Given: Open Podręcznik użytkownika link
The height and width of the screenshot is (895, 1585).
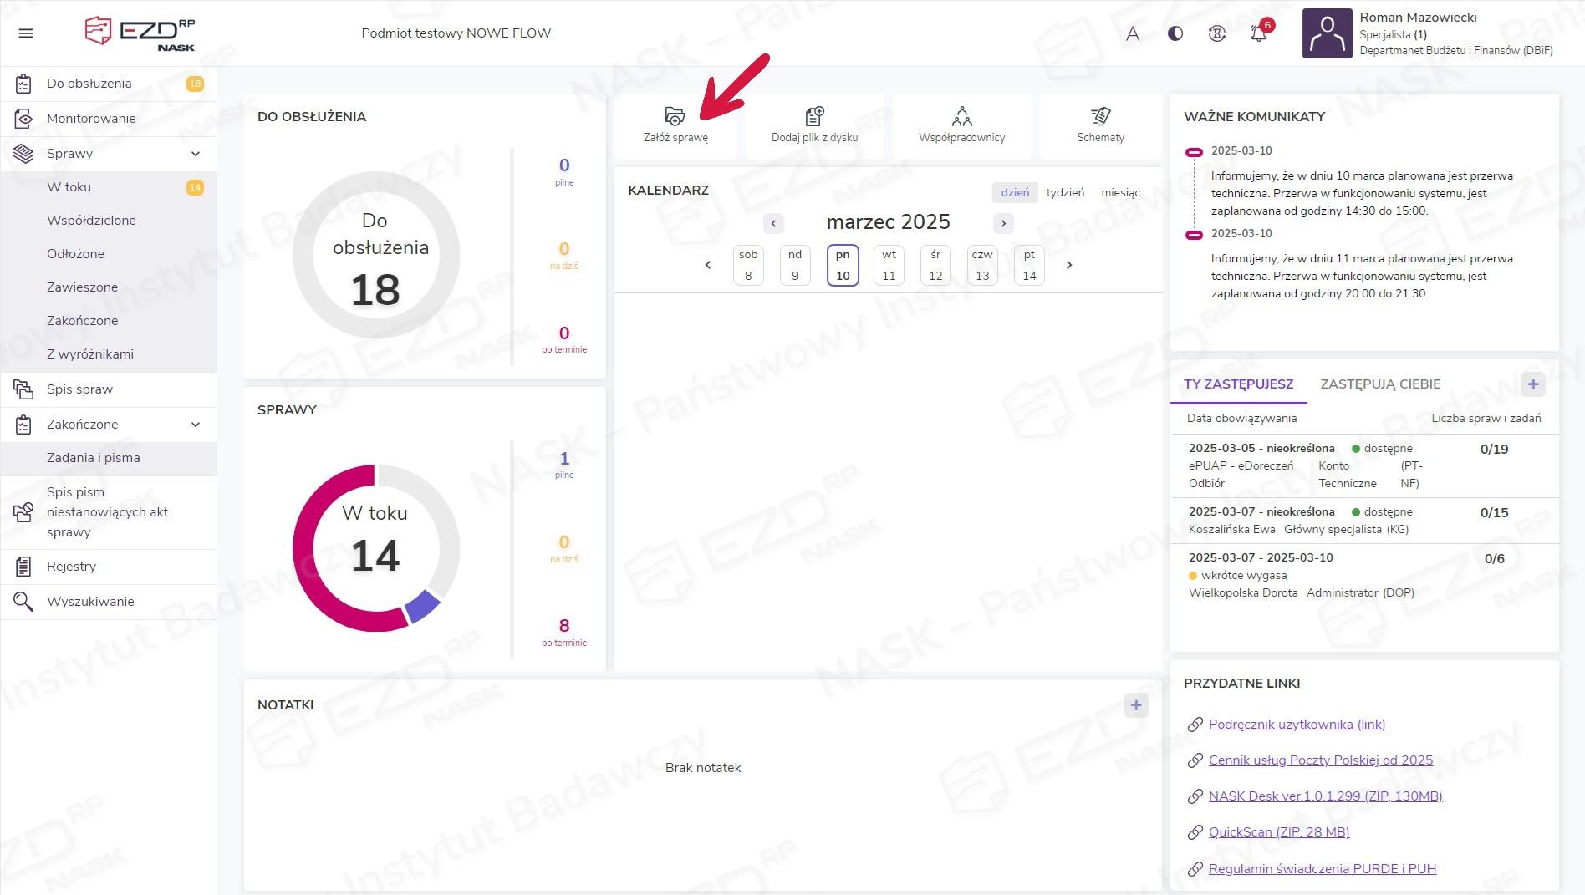Looking at the screenshot, I should pyautogui.click(x=1297, y=725).
